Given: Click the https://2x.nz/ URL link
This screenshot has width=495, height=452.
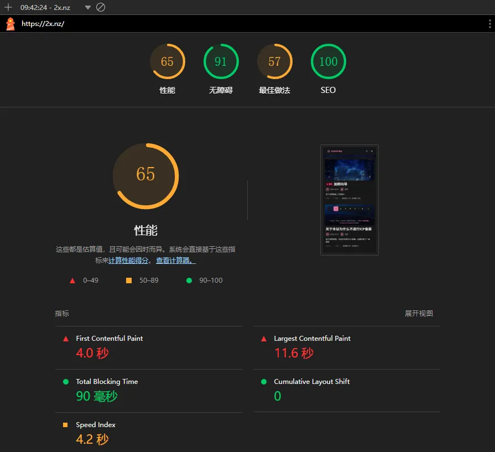Looking at the screenshot, I should pos(43,24).
